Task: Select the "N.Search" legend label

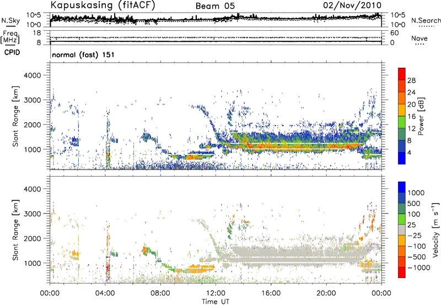Action: pyautogui.click(x=426, y=20)
